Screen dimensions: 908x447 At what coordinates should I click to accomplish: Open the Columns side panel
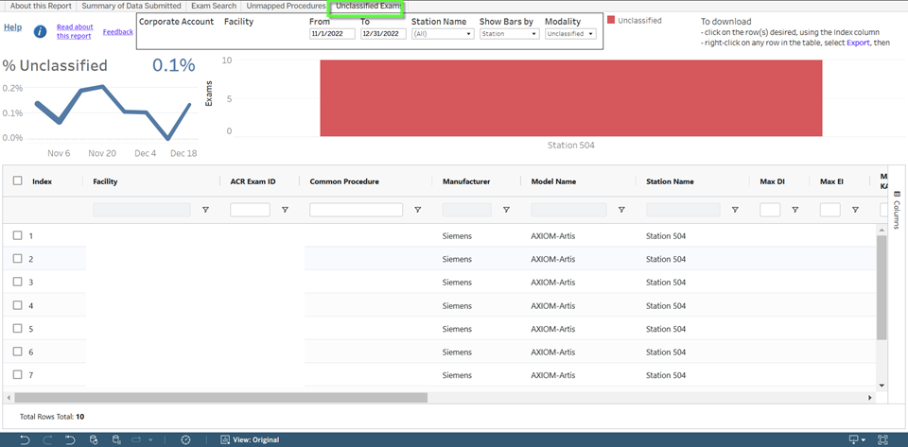click(897, 210)
